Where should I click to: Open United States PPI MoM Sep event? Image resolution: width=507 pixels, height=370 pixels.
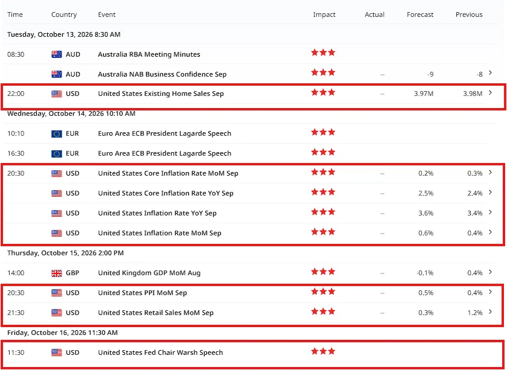(x=142, y=293)
